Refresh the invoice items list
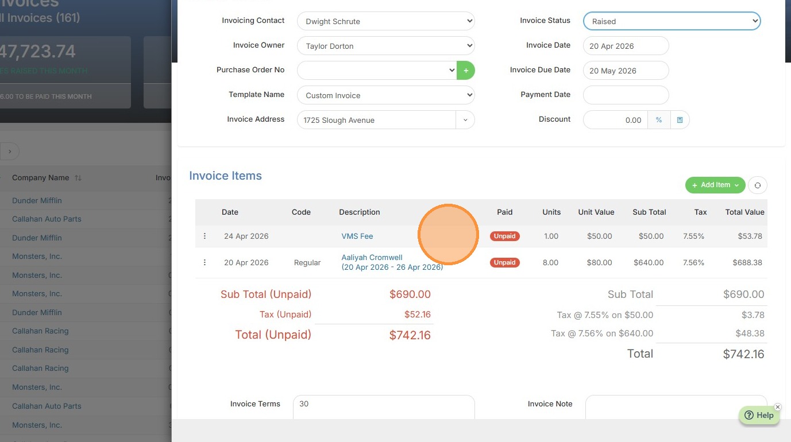The width and height of the screenshot is (791, 442). click(758, 185)
